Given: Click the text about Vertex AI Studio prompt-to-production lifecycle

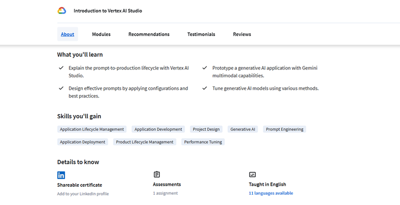Looking at the screenshot, I should pyautogui.click(x=129, y=72).
